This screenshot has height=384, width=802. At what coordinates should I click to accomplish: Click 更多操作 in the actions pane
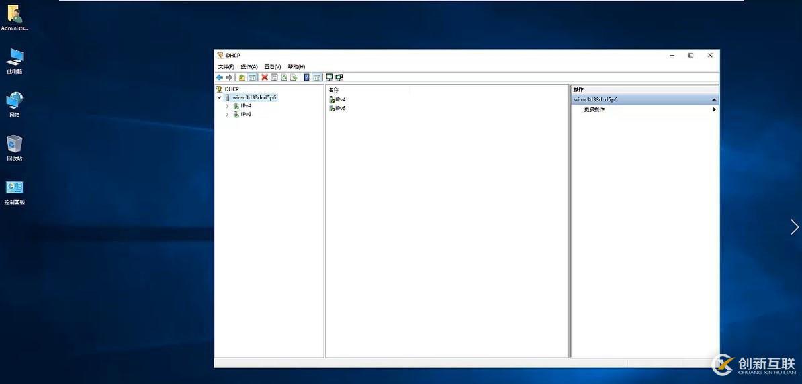(x=594, y=109)
